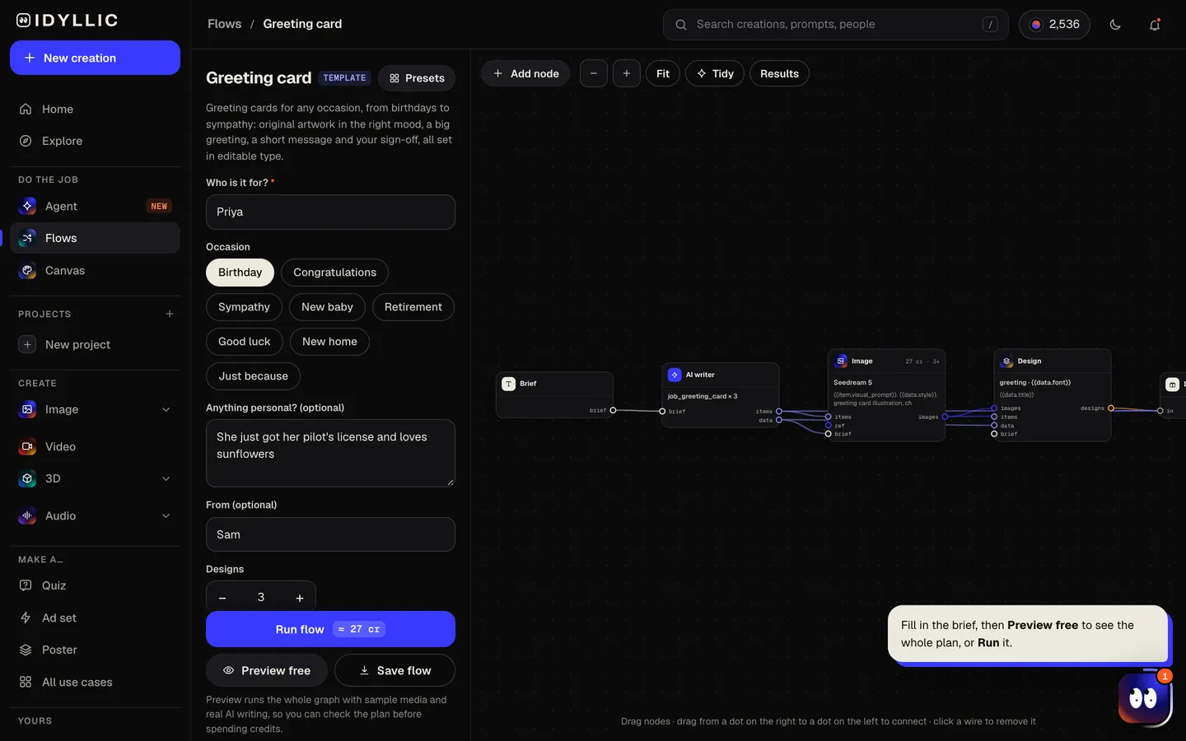This screenshot has width=1186, height=741.
Task: Zoom out the canvas with minus button
Action: point(594,73)
